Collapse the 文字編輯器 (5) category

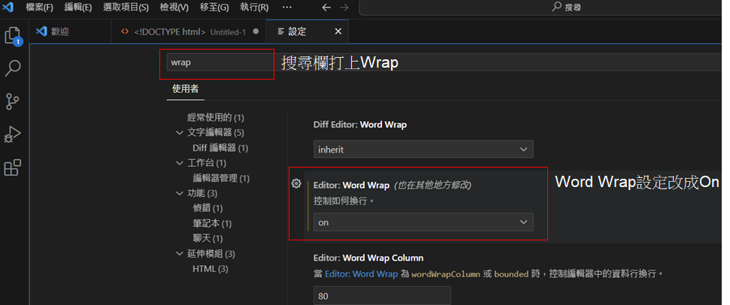(180, 132)
